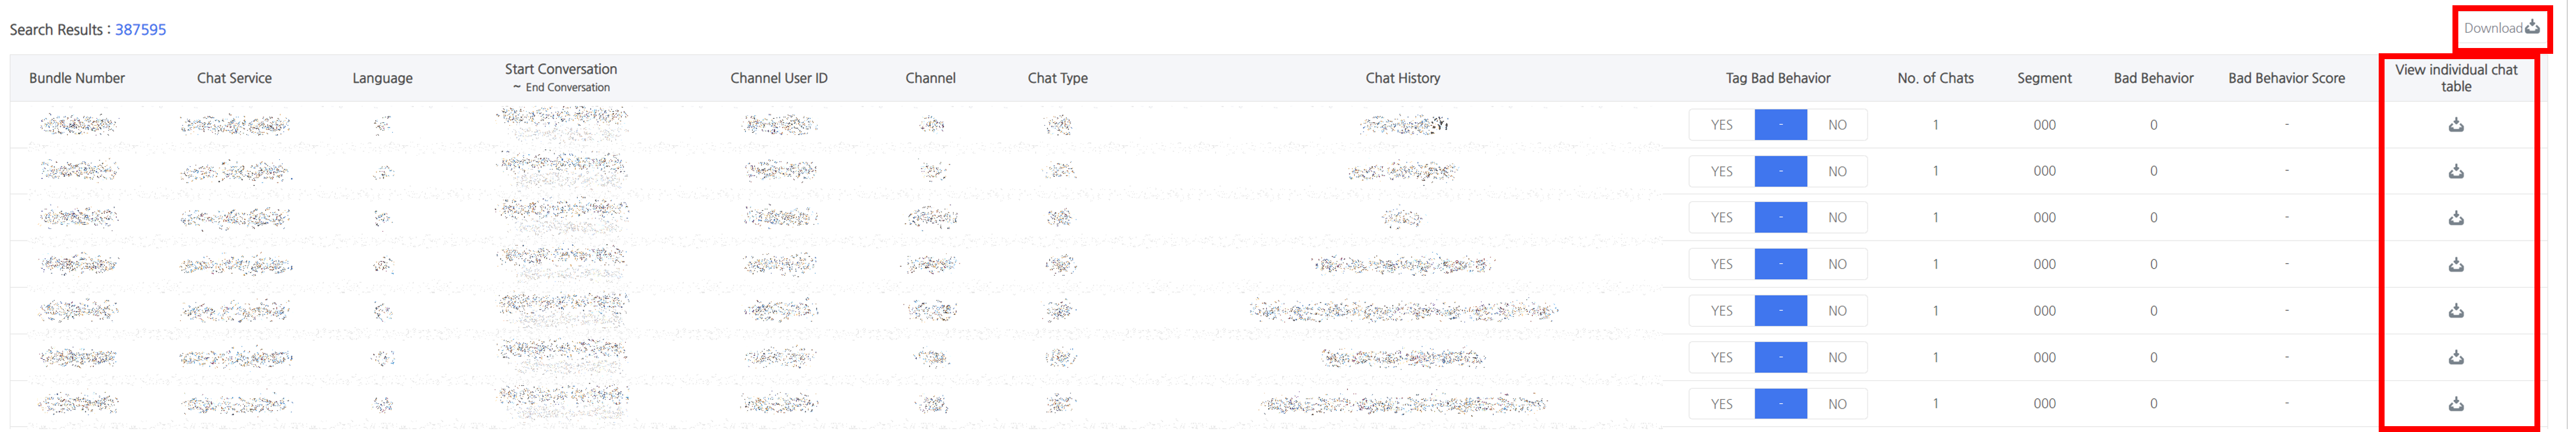Tag fifth row bad behavior as NO
The image size is (2576, 432).
tap(1837, 311)
